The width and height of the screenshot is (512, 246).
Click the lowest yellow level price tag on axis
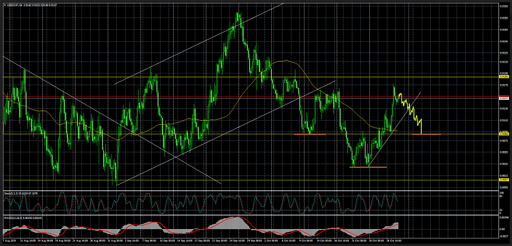[504, 180]
